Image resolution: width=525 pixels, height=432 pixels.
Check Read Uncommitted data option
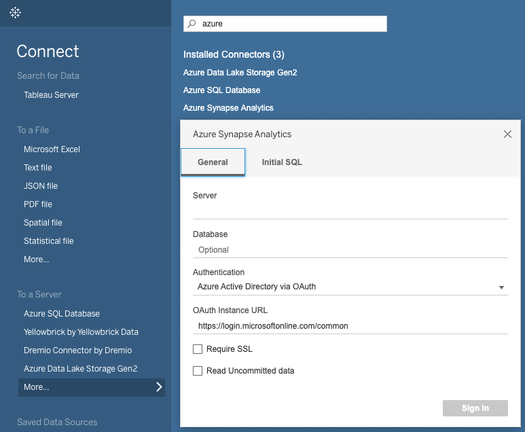tap(198, 371)
